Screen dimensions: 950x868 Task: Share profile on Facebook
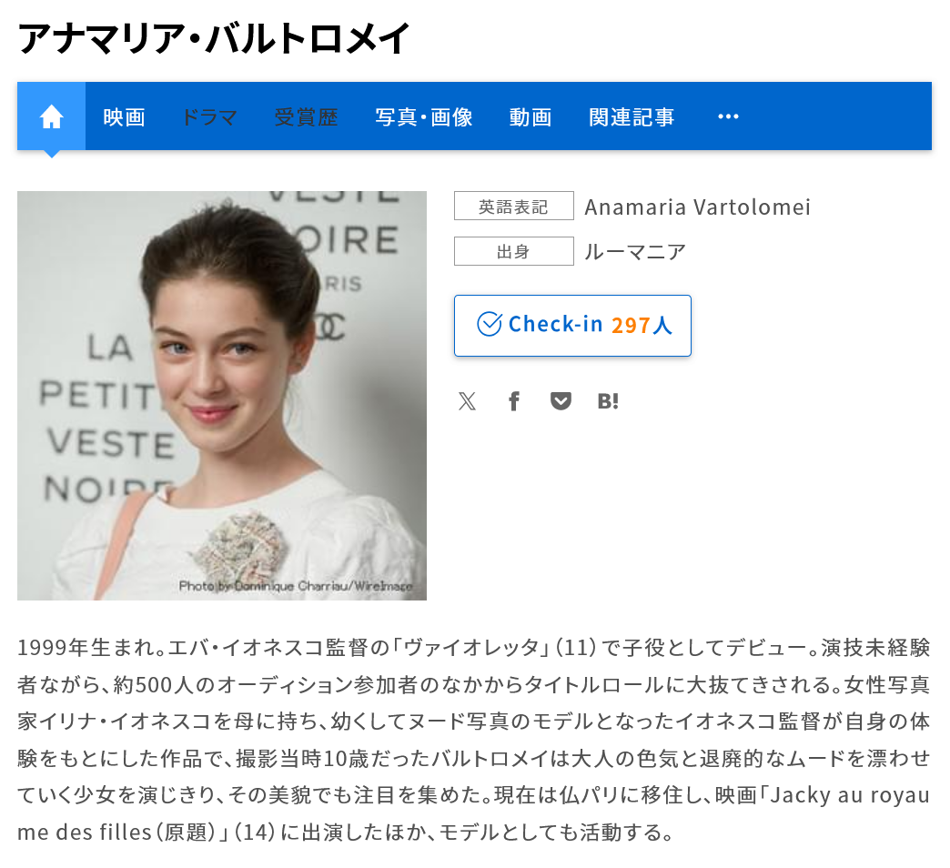(514, 401)
